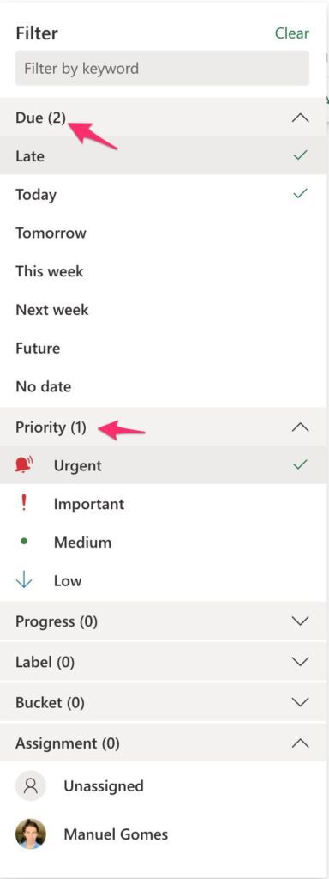Click the Clear filters link
The height and width of the screenshot is (879, 329).
click(x=291, y=33)
